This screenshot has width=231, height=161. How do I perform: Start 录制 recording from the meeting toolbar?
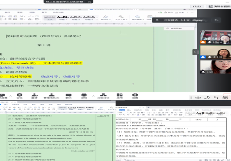[x=84, y=96]
